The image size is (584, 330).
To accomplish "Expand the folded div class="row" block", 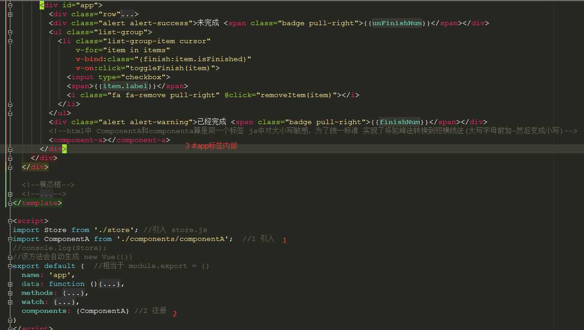I will 10,14.
